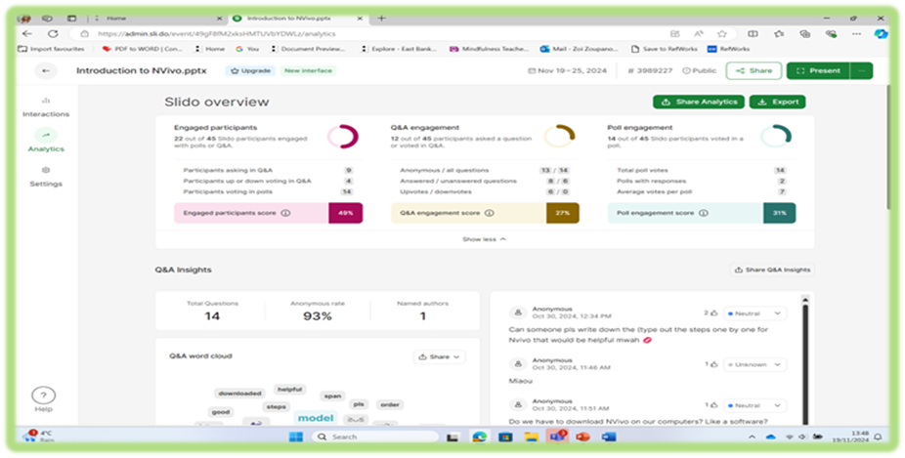
Task: Click the info icon beside Poll engagement score
Action: [x=703, y=213]
